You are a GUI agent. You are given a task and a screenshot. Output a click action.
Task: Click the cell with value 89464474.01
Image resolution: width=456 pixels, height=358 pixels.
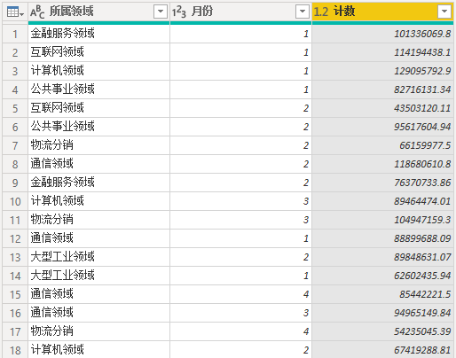click(x=382, y=201)
